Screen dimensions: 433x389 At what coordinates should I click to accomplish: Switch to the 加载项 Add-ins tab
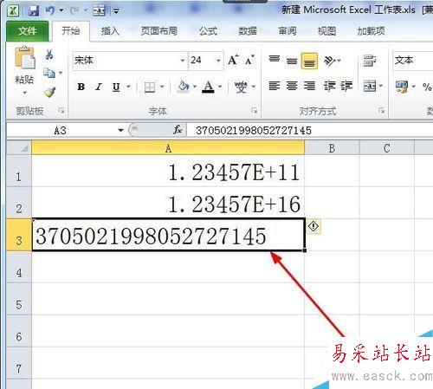pos(372,31)
